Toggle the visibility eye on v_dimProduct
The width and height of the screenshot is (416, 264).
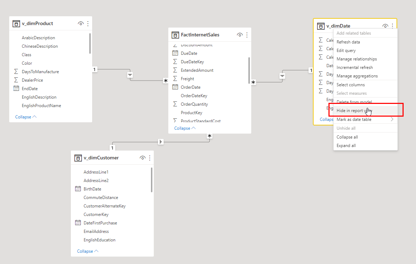(x=80, y=23)
